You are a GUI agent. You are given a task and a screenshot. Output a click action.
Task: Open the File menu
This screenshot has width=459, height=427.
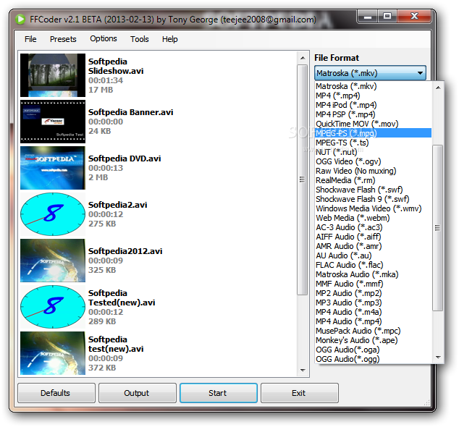pyautogui.click(x=30, y=39)
